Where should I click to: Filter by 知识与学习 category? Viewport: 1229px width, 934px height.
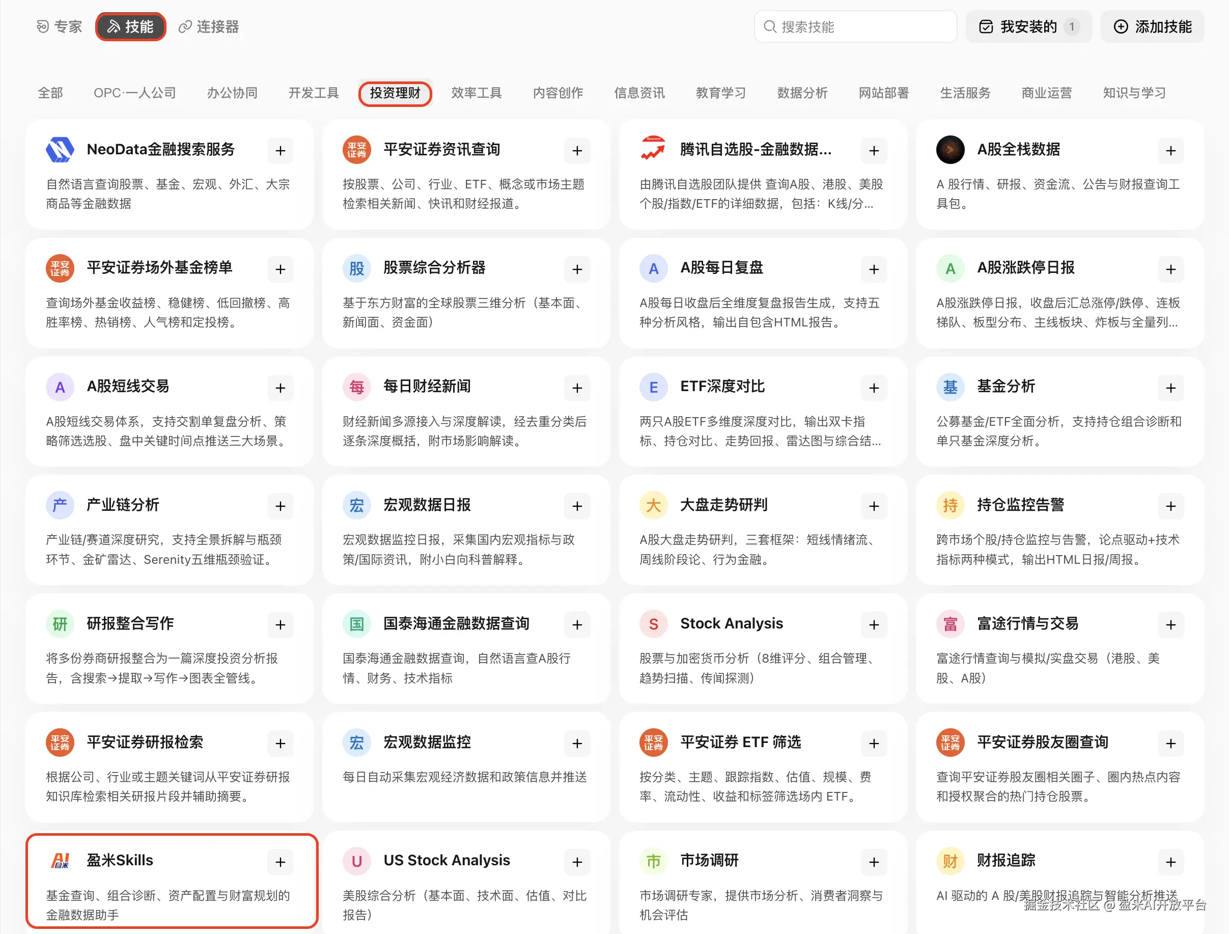tap(1134, 93)
